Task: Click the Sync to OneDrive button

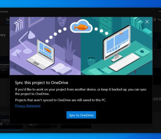Action: 81,115
